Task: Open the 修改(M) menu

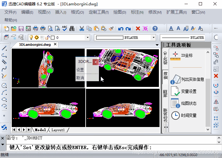Action: pos(155,12)
